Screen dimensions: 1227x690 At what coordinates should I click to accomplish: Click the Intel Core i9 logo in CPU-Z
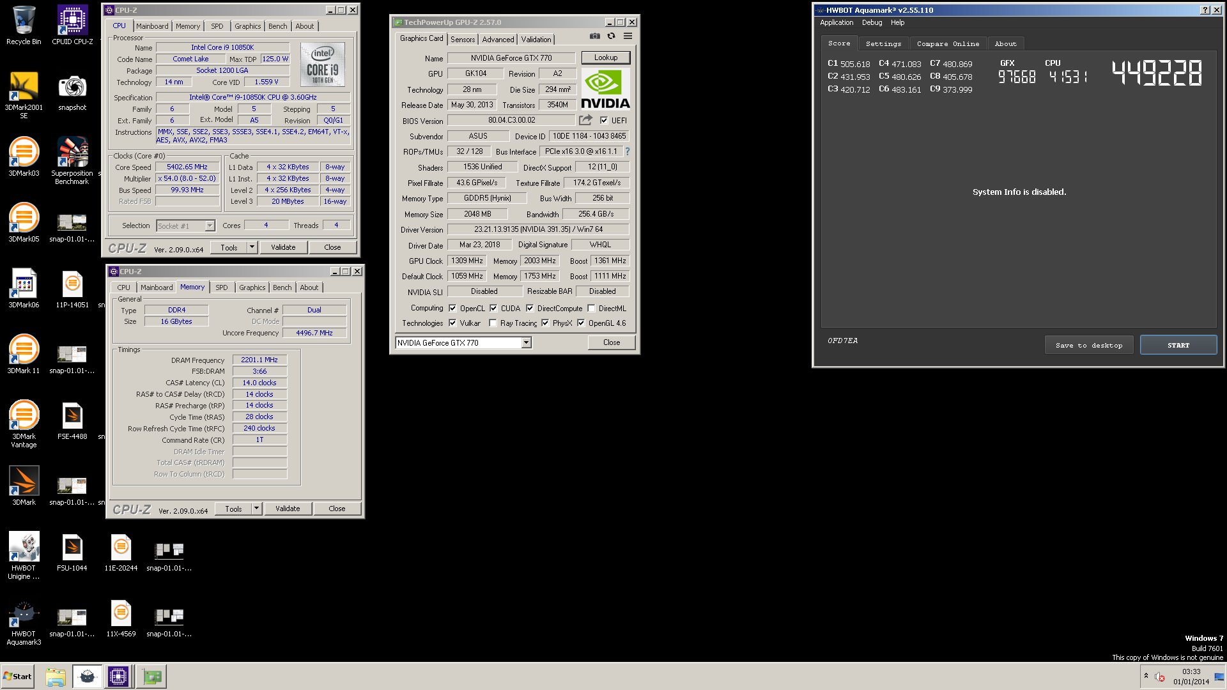[x=322, y=65]
